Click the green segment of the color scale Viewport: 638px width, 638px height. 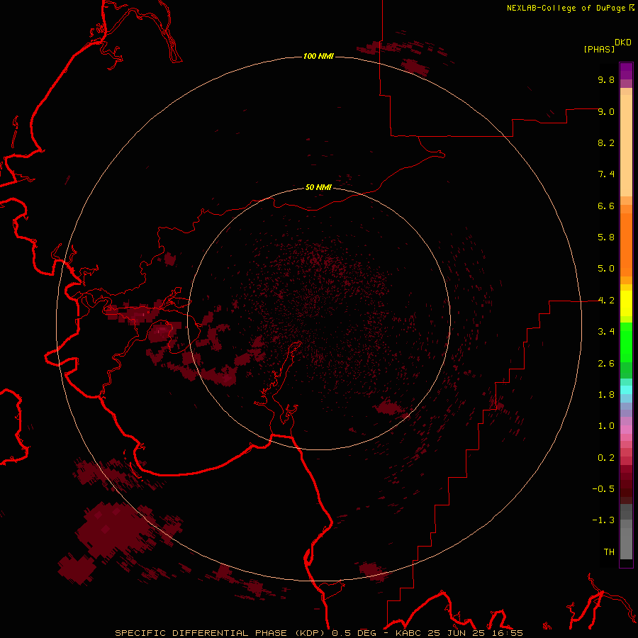click(626, 344)
